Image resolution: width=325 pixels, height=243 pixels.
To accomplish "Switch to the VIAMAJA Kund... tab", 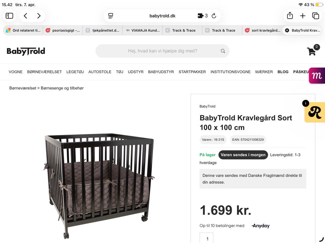I will [143, 30].
